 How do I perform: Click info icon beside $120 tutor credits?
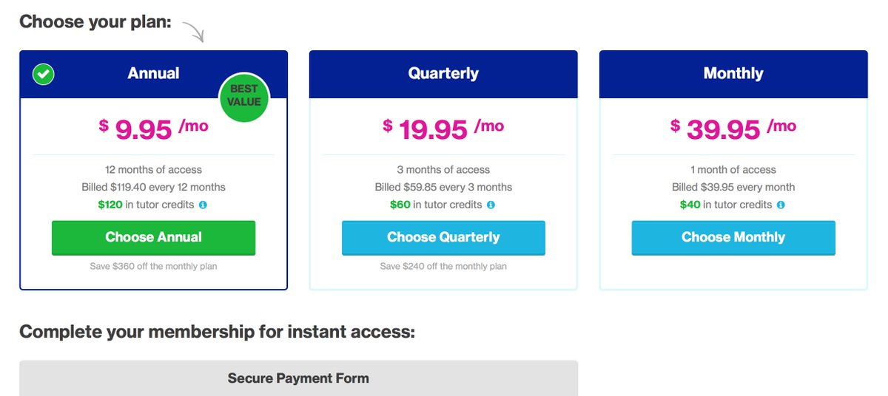203,205
